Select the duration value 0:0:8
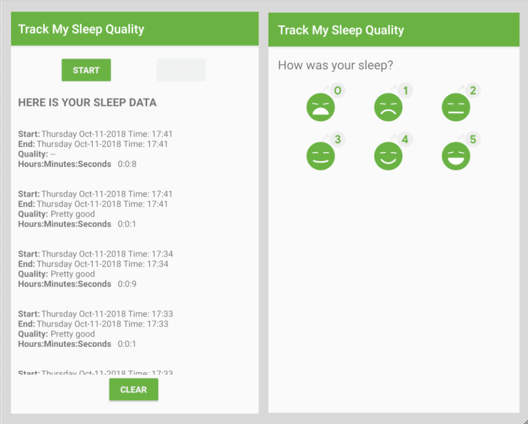 click(x=127, y=164)
